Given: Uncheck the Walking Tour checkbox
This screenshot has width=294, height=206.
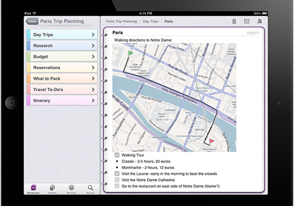Looking at the screenshot, I should click(117, 155).
